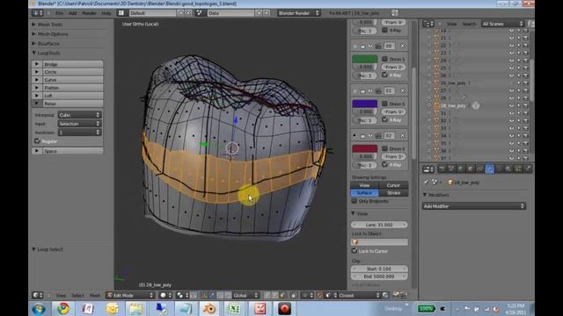
Task: Expand the Bridge tool options arrow
Action: point(37,64)
